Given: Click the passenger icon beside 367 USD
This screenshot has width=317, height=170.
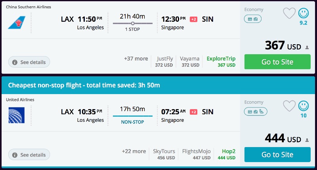Looking at the screenshot, I should [x=307, y=47].
